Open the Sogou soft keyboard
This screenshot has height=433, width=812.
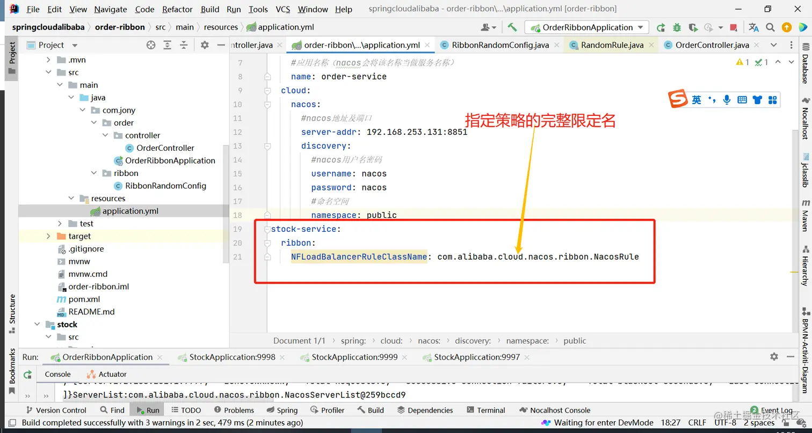(x=742, y=100)
